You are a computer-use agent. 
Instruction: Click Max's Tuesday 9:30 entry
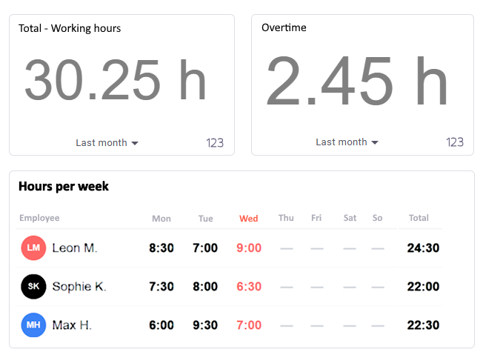point(205,325)
